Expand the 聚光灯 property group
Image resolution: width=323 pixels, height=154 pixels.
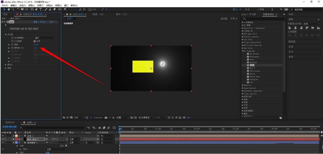click(x=6, y=65)
